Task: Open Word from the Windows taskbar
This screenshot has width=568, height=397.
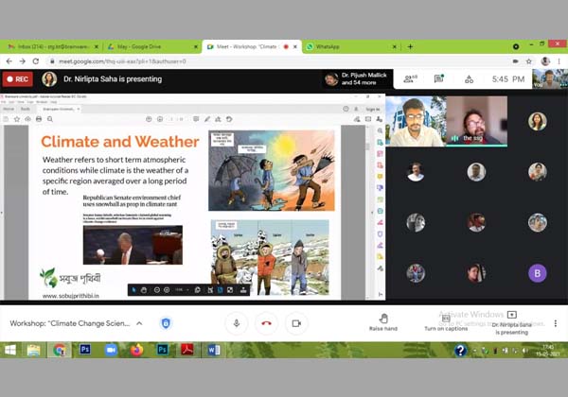Action: [x=214, y=350]
